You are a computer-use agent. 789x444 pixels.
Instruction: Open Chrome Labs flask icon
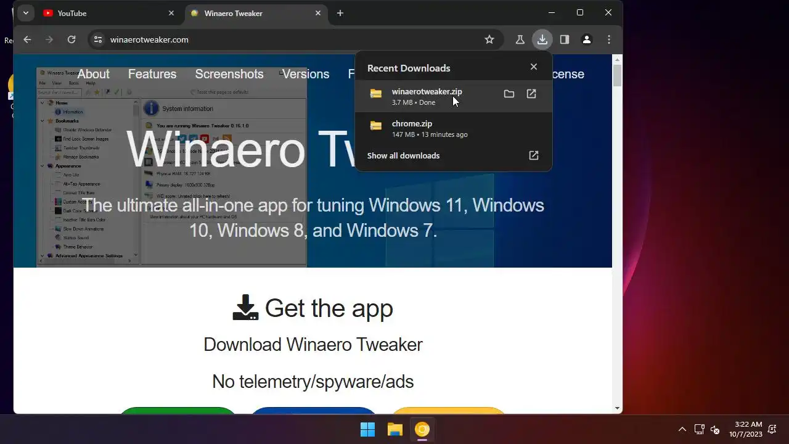pyautogui.click(x=520, y=39)
